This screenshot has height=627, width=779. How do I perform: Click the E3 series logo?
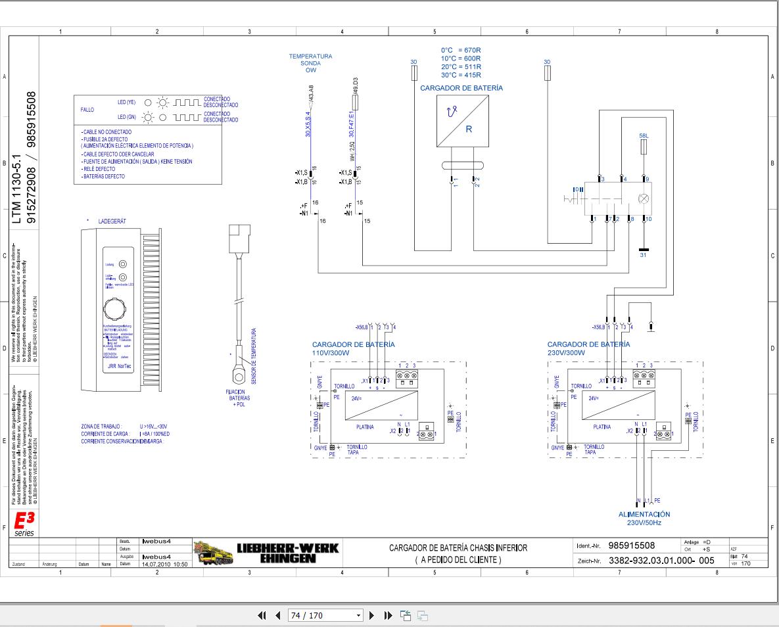(x=24, y=524)
